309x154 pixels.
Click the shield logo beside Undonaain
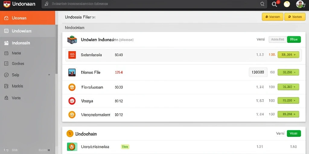7,4
